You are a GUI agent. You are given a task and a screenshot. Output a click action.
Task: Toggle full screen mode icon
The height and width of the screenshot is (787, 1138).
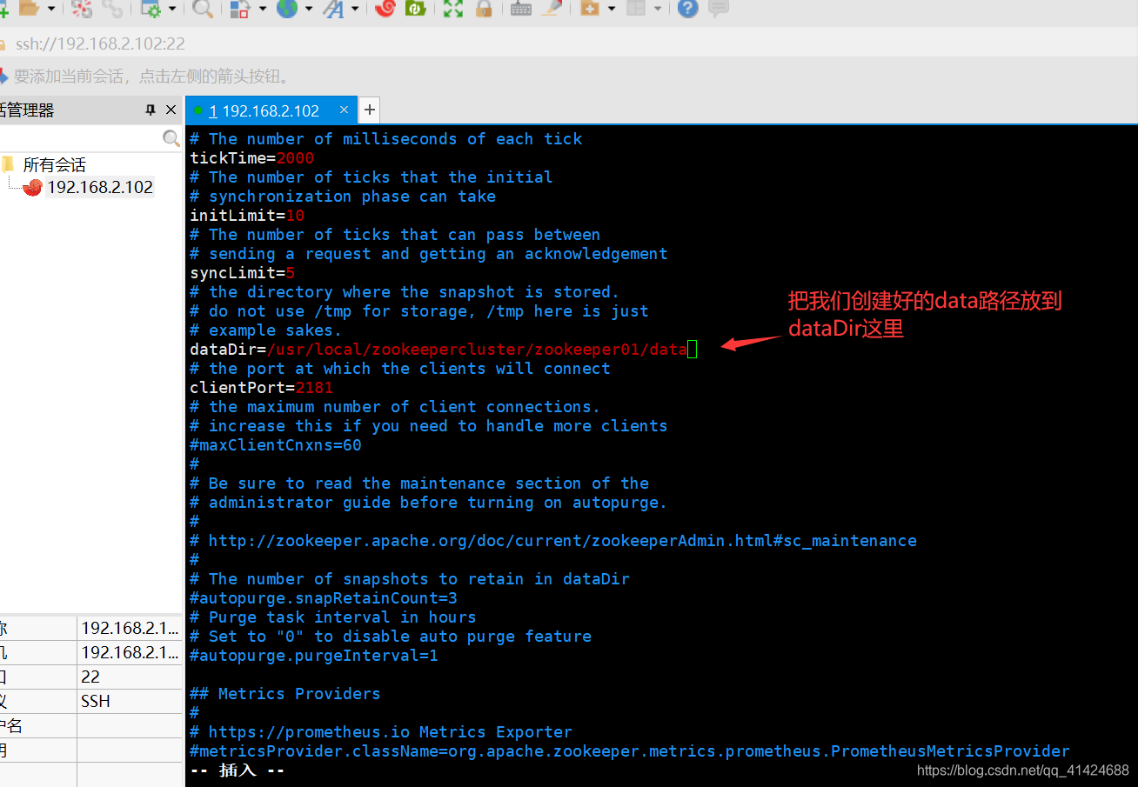pos(453,9)
